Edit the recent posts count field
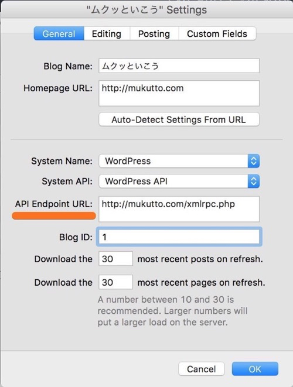This screenshot has height=387, width=293. (115, 259)
